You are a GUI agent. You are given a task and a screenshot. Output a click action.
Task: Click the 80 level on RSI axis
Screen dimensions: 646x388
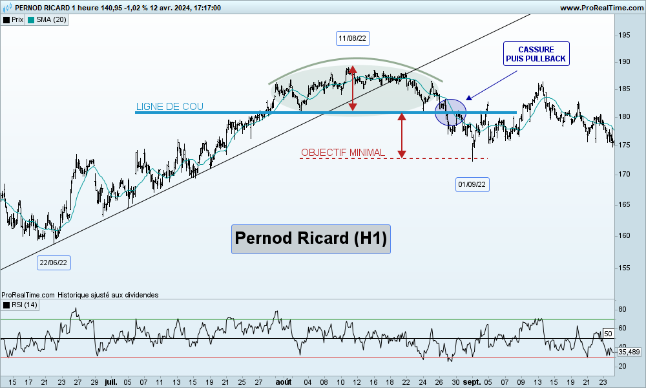[x=622, y=309]
